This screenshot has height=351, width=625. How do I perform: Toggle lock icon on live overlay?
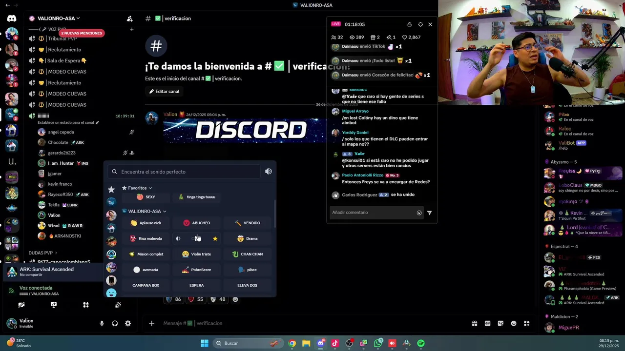409,24
